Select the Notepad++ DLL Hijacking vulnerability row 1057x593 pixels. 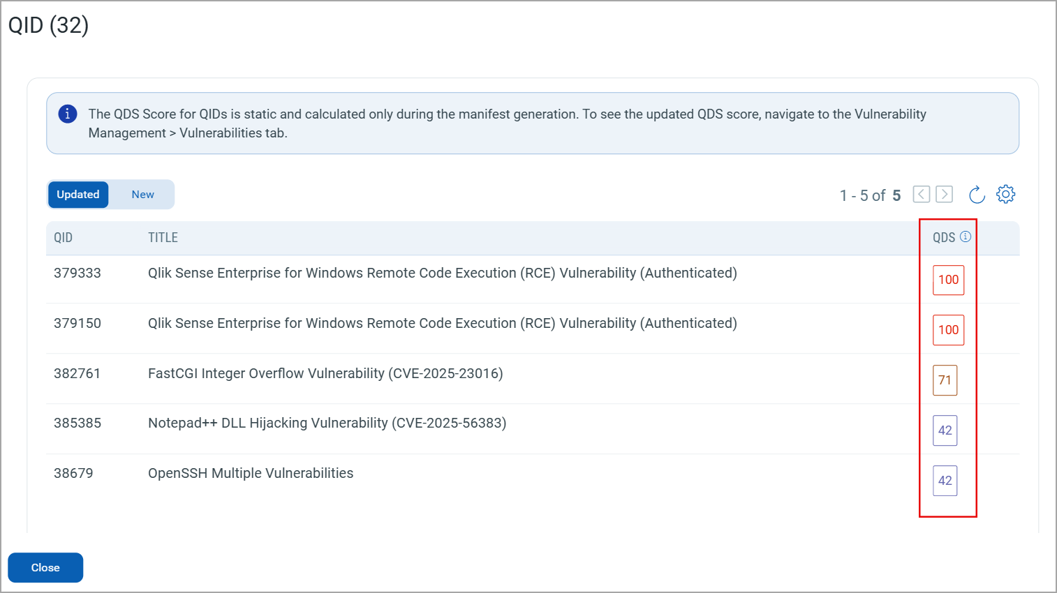click(327, 423)
